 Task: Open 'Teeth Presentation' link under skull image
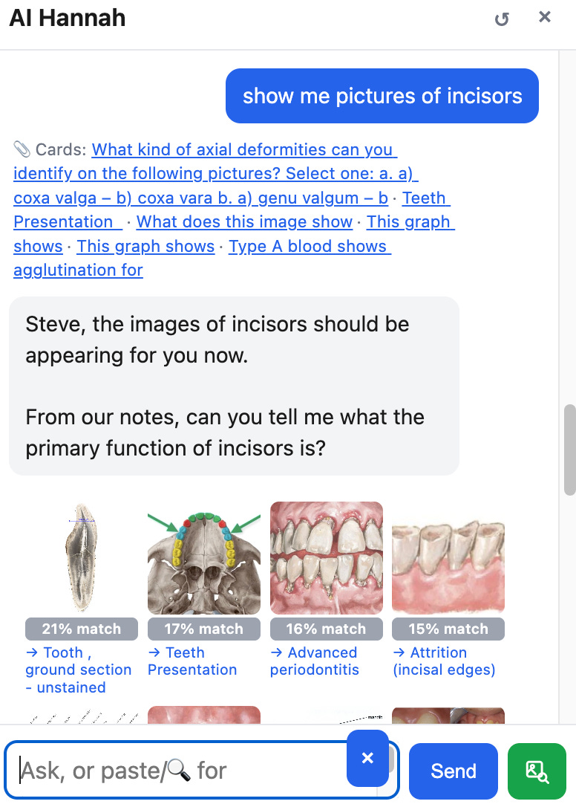(192, 661)
